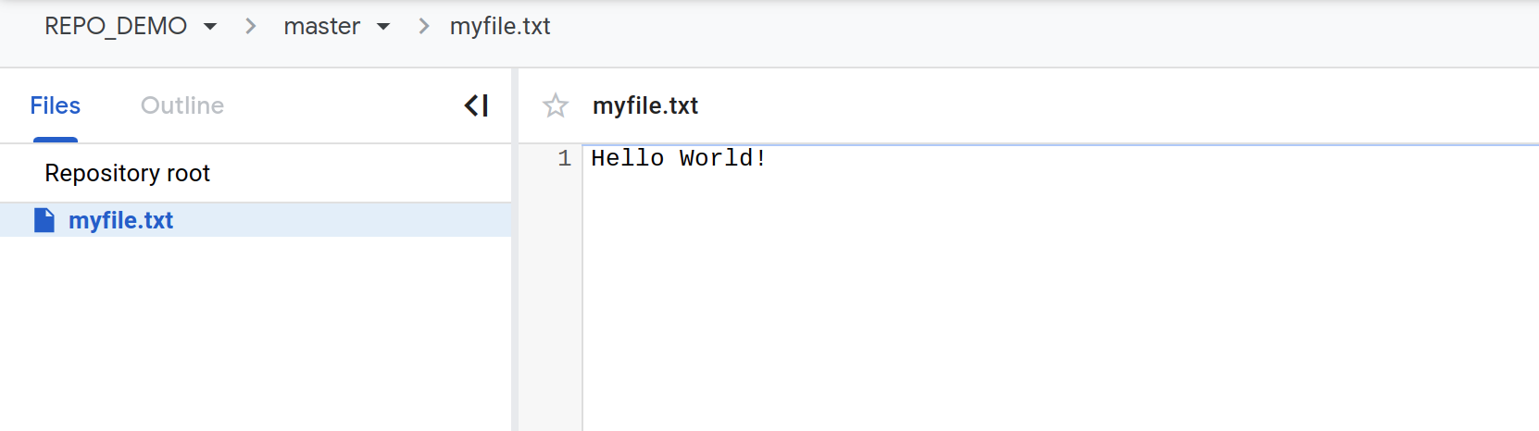
Task: Click line number 1 in the gutter
Action: (x=564, y=158)
